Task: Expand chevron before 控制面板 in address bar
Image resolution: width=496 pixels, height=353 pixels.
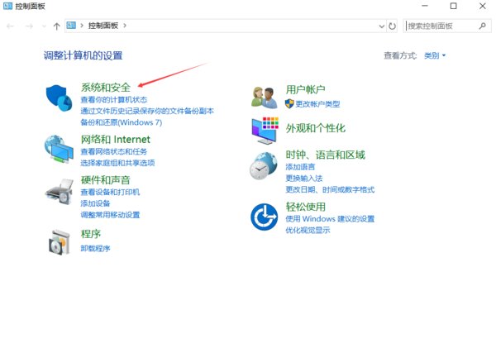Action: tap(82, 26)
